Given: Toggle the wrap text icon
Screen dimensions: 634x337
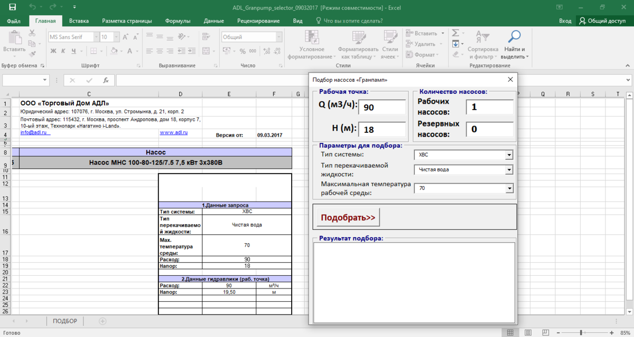Looking at the screenshot, I should point(205,35).
